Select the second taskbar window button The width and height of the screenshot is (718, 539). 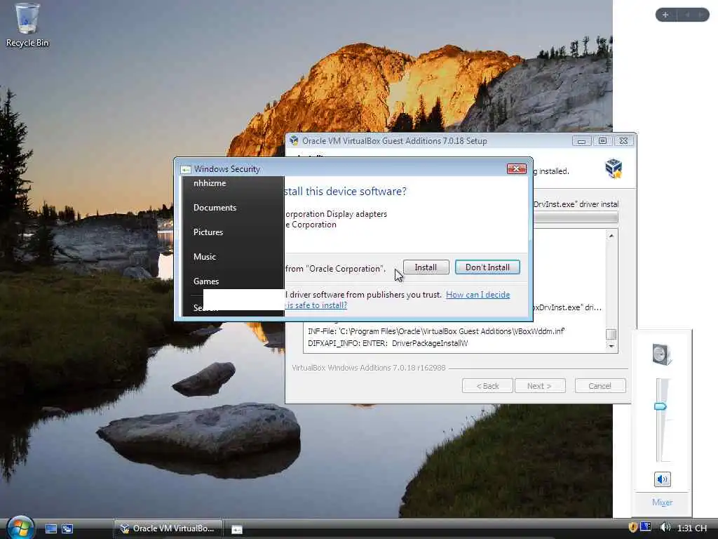click(237, 529)
